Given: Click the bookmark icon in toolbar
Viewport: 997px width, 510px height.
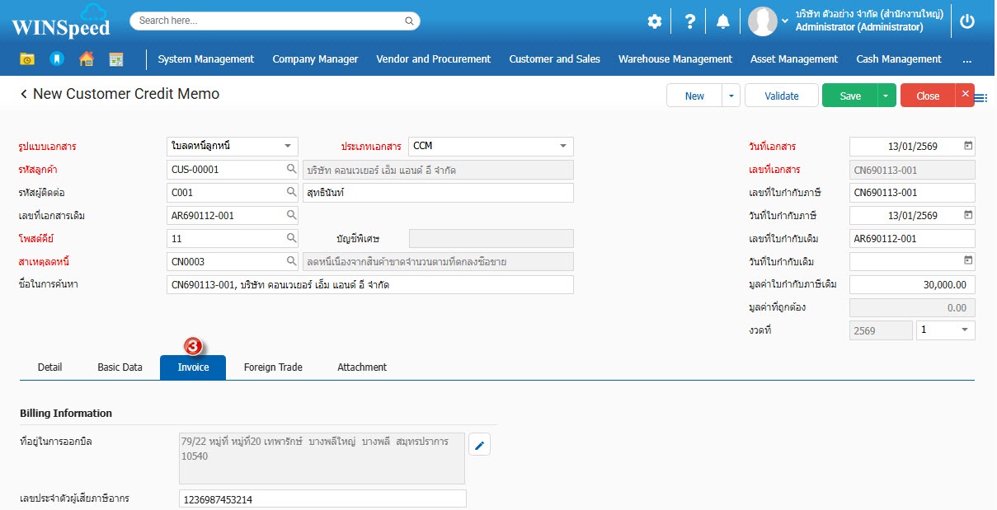Looking at the screenshot, I should coord(56,59).
